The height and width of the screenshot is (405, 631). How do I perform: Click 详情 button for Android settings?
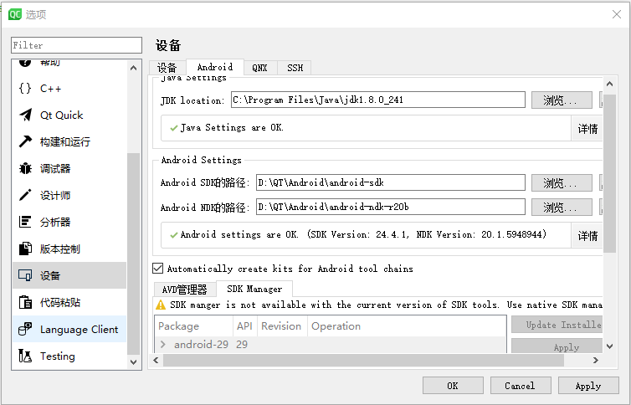click(587, 235)
